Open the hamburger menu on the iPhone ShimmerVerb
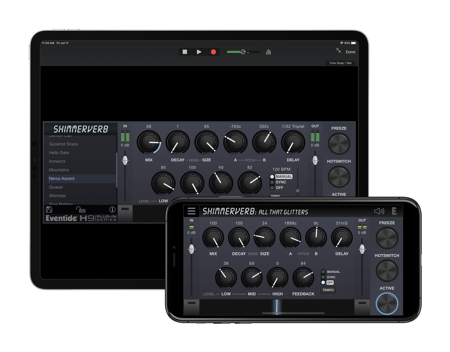Viewport: 450px width, 352px height. (192, 211)
